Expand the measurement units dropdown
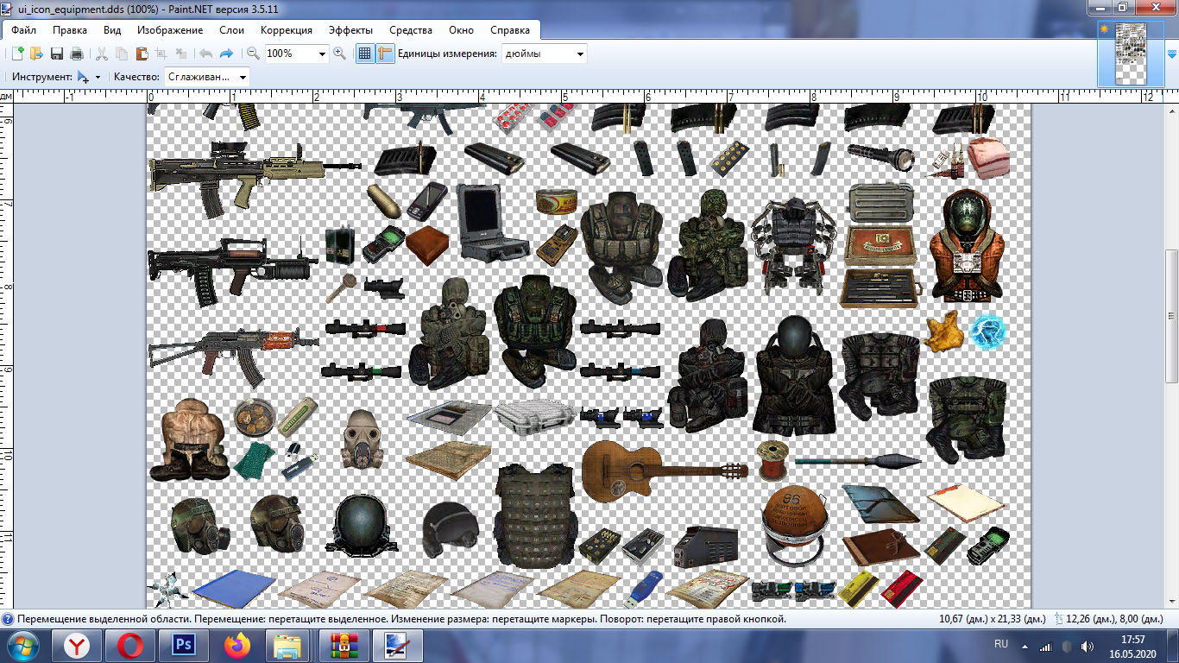The image size is (1179, 663). pos(580,54)
